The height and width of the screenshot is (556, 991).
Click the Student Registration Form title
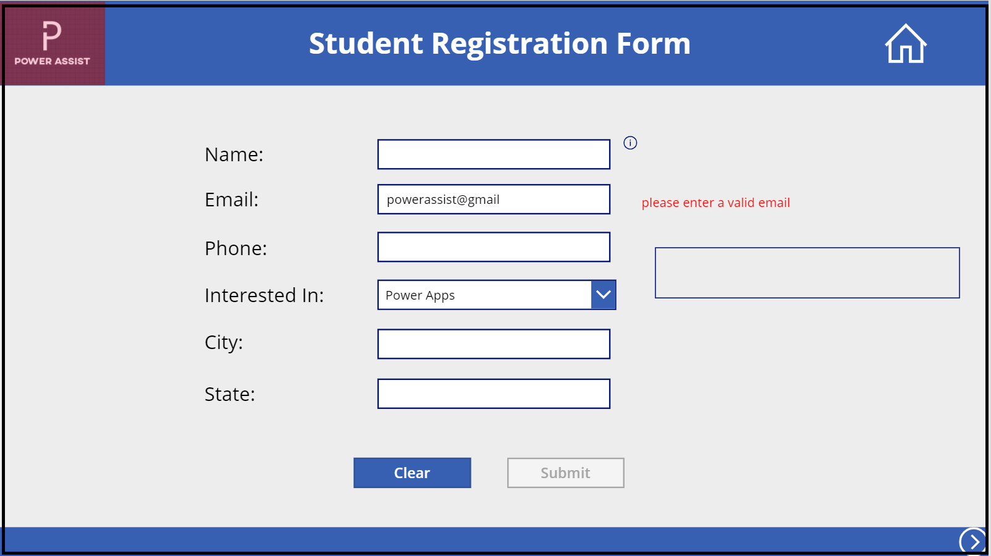click(x=499, y=43)
